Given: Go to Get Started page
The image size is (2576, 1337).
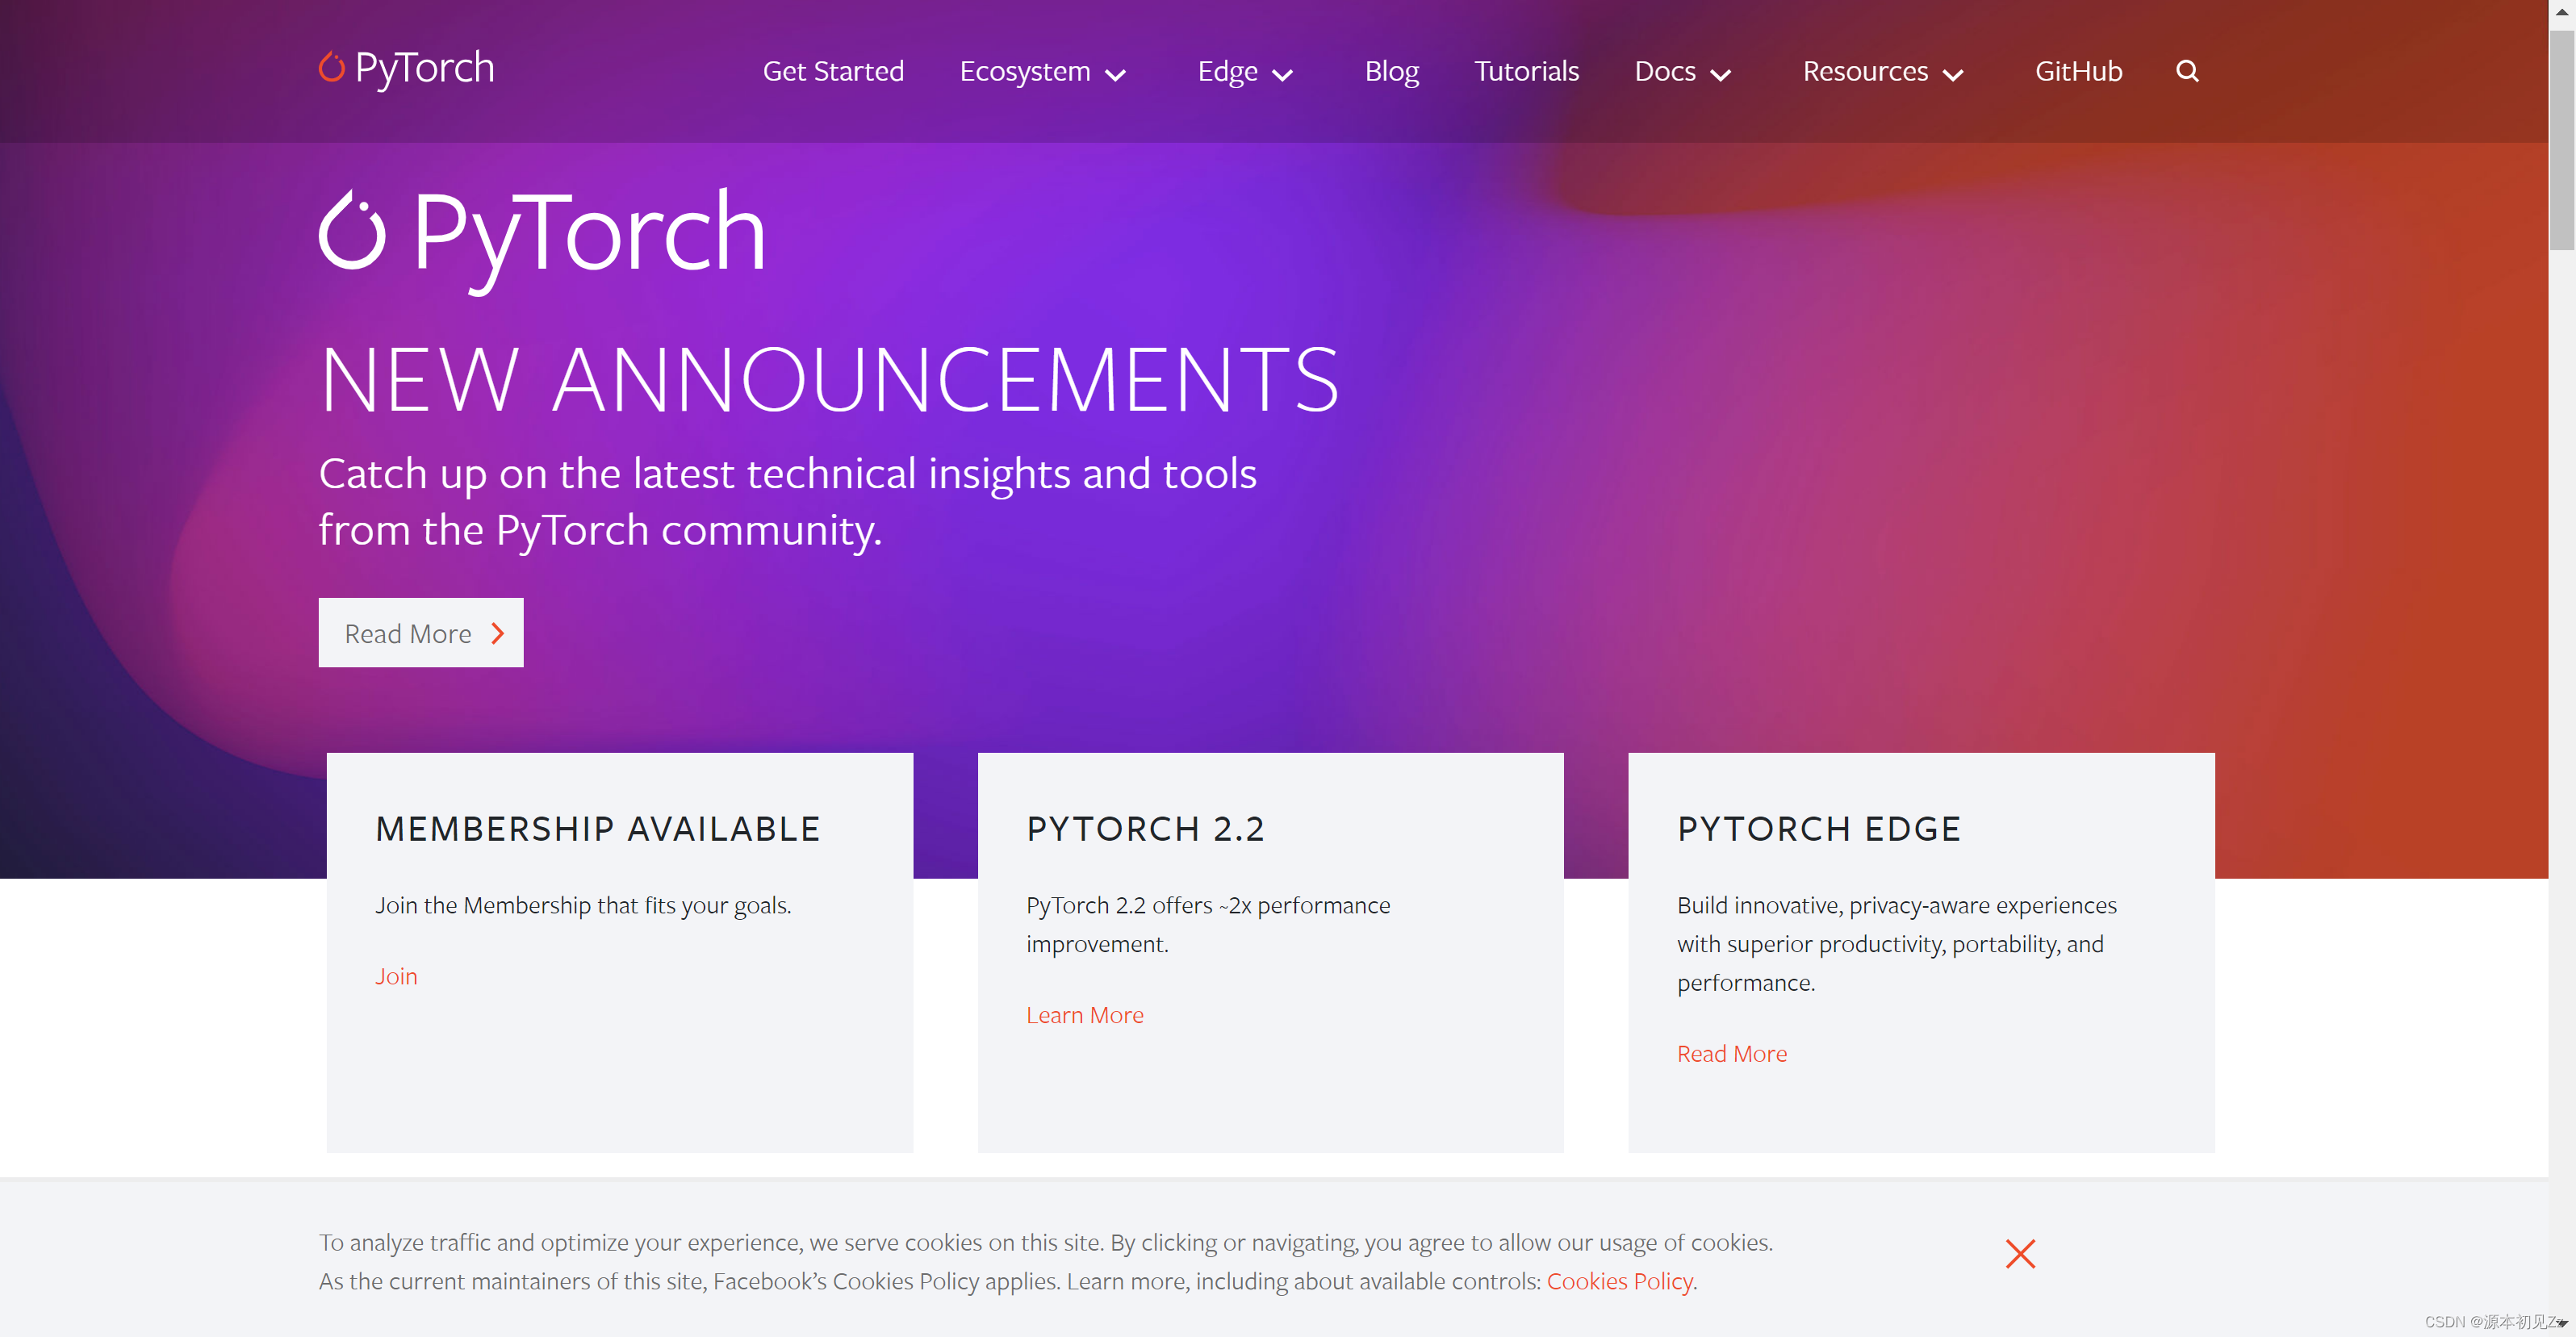Looking at the screenshot, I should click(832, 72).
